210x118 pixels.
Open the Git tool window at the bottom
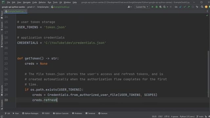point(7,113)
